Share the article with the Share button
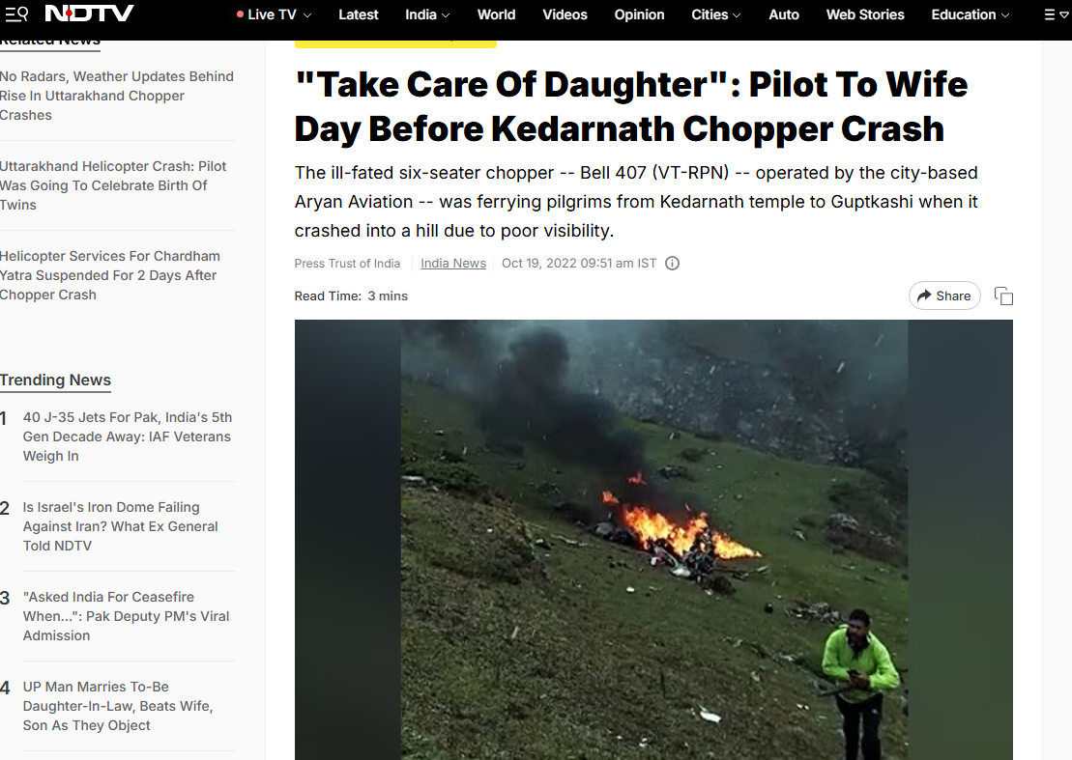Image resolution: width=1072 pixels, height=760 pixels. click(x=944, y=296)
